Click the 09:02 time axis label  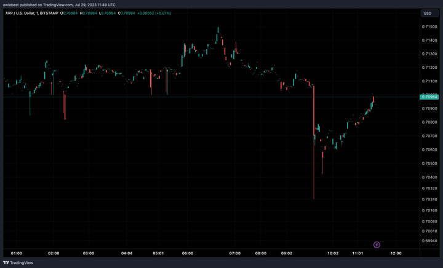287,253
